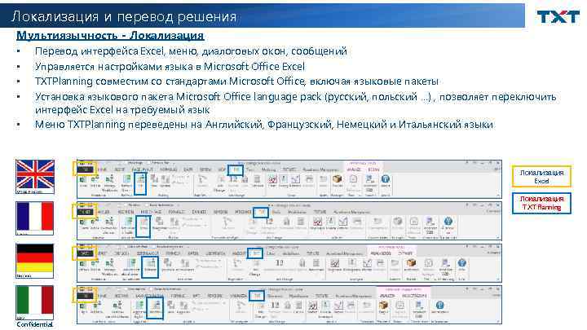Viewport: 587px width, 330px height.
Task: Open the File menu in the Italian ribbon
Action: pyautogui.click(x=86, y=296)
